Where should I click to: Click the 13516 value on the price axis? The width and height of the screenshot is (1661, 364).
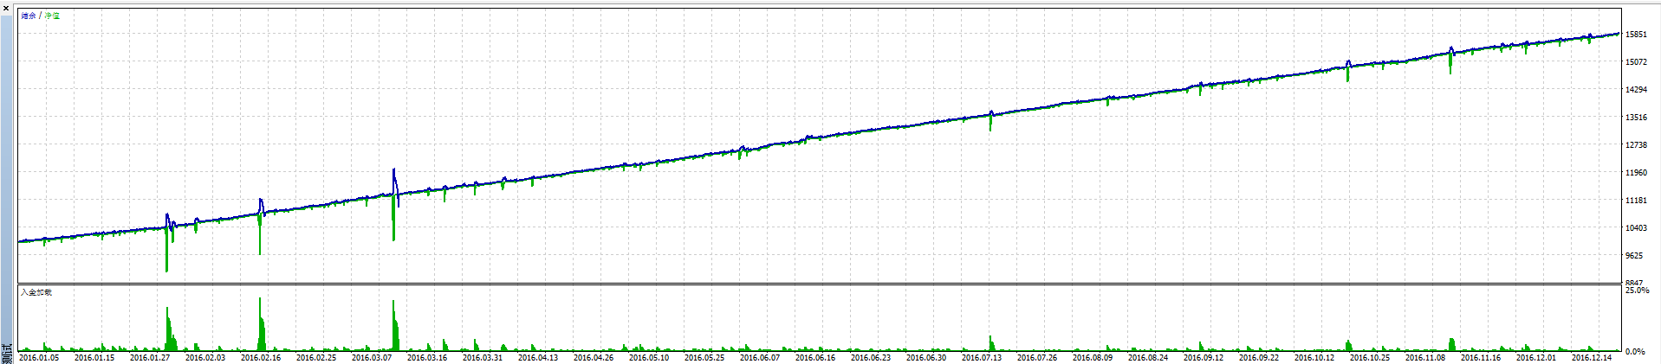tap(1636, 118)
